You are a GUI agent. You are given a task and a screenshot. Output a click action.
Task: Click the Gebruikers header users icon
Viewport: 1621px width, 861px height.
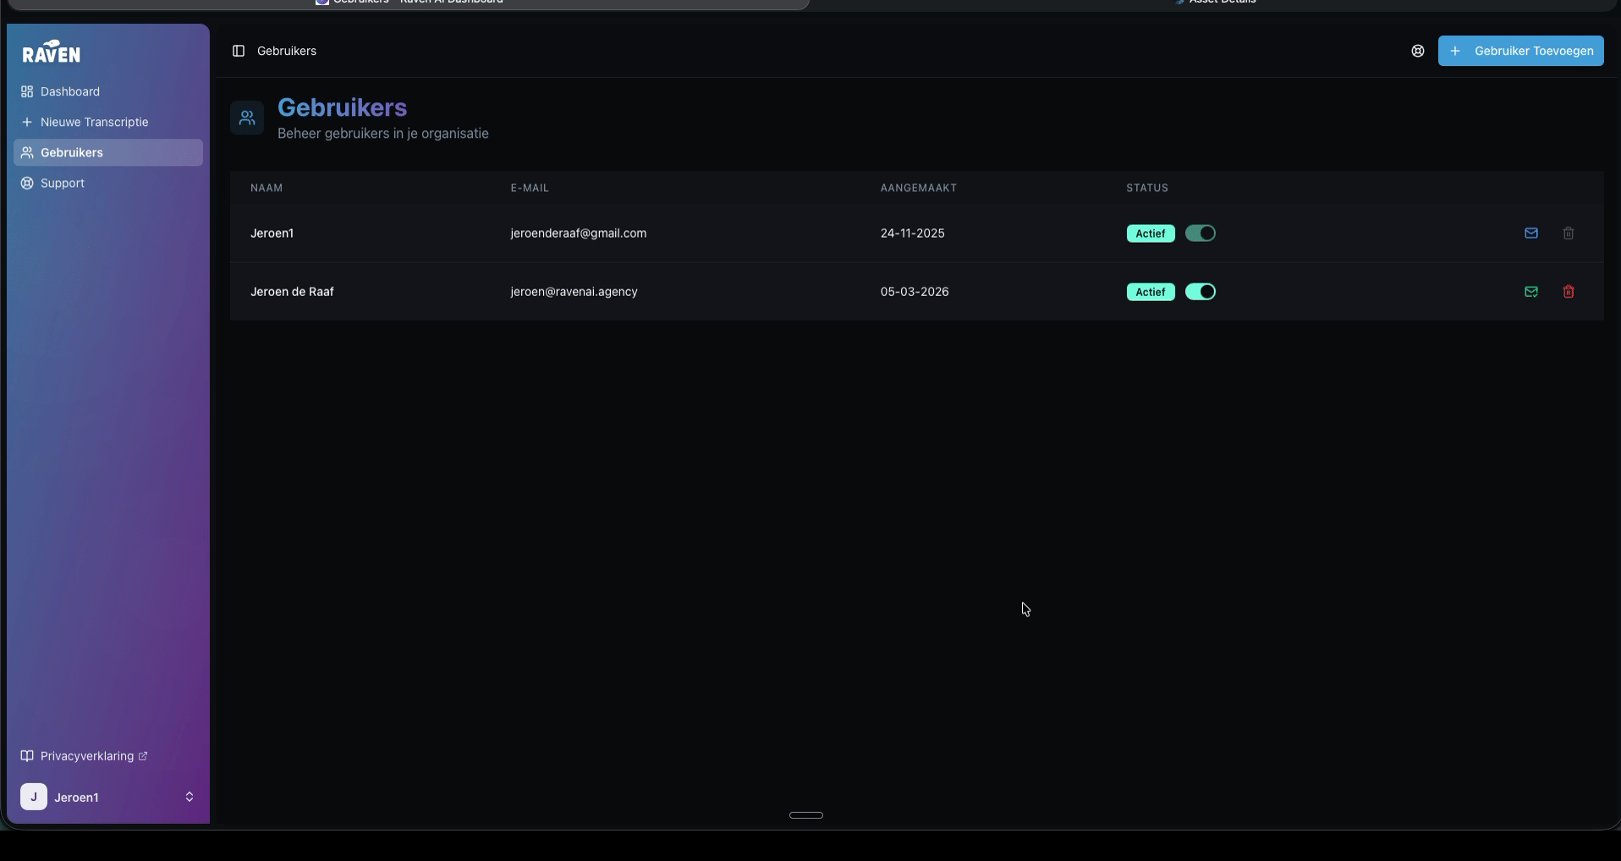pyautogui.click(x=247, y=118)
